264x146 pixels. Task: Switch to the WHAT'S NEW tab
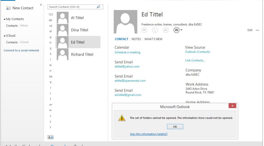[x=153, y=39]
